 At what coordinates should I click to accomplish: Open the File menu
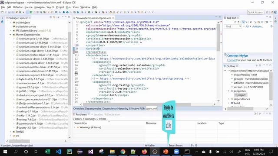click(3, 7)
